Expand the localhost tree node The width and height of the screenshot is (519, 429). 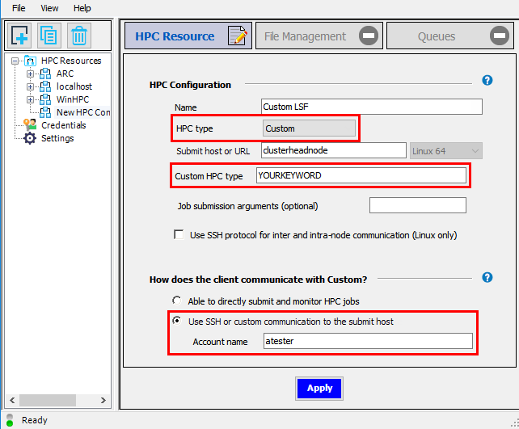pyautogui.click(x=30, y=86)
